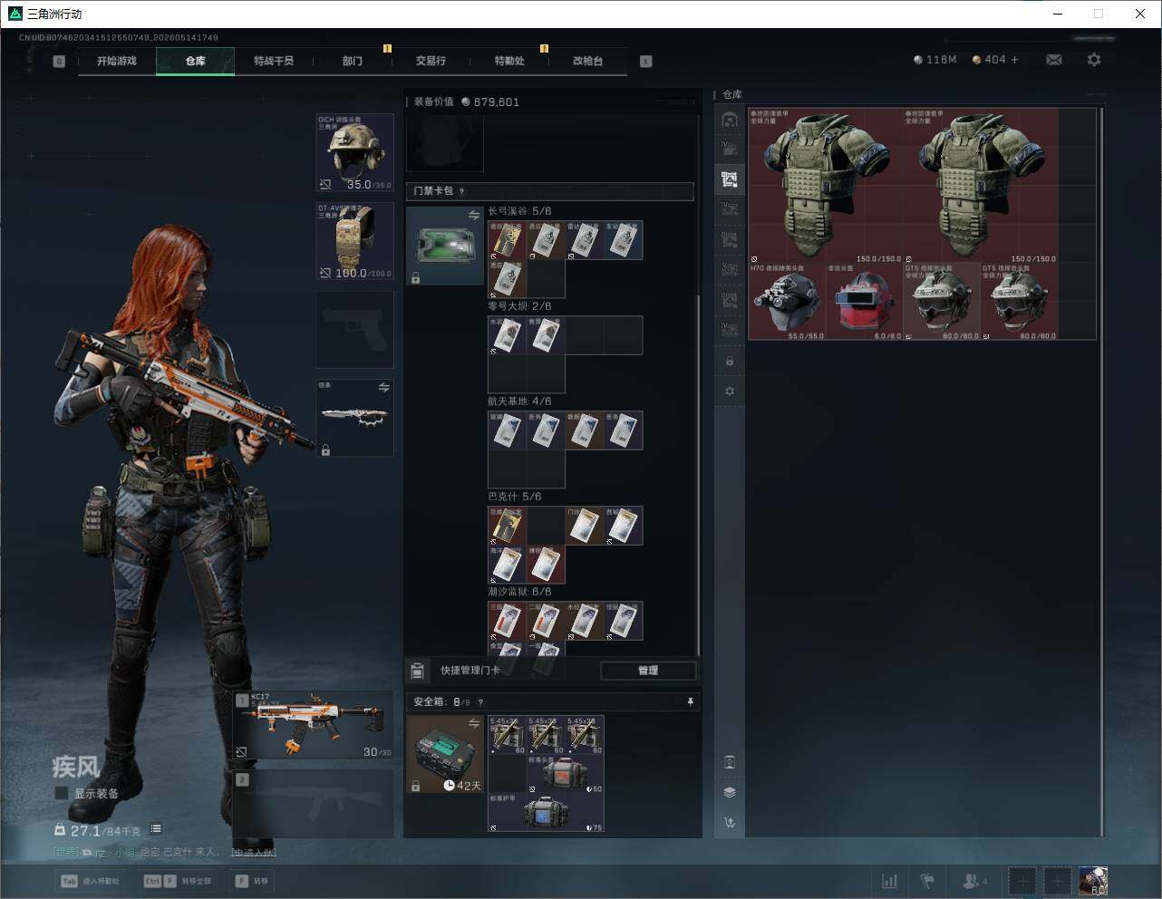
Task: Select the empty weapon slot 2
Action: click(x=313, y=805)
